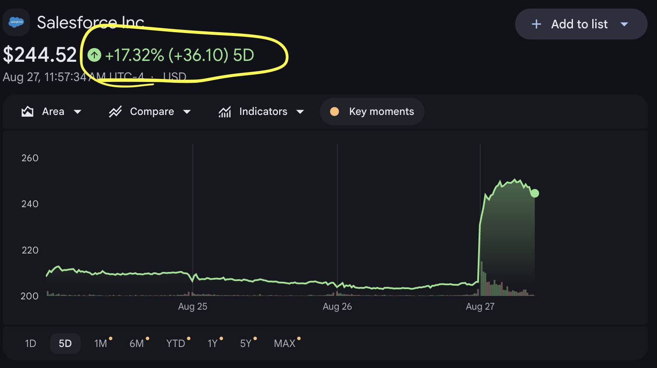Click the plus icon in Add to list

click(x=536, y=24)
